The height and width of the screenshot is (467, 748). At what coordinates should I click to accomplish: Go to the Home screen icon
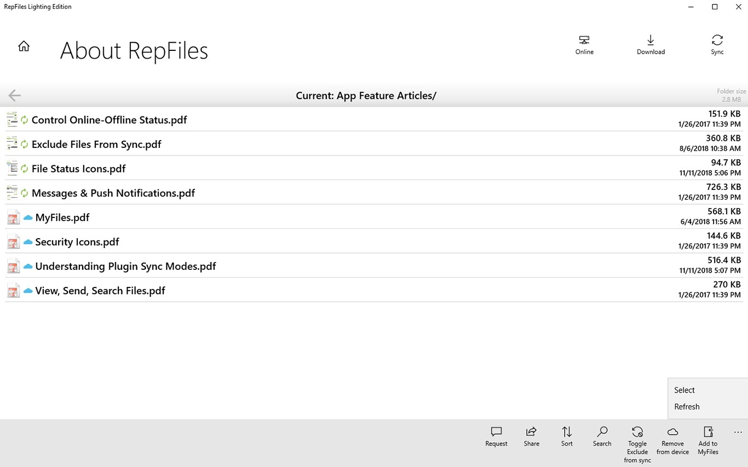pyautogui.click(x=24, y=46)
